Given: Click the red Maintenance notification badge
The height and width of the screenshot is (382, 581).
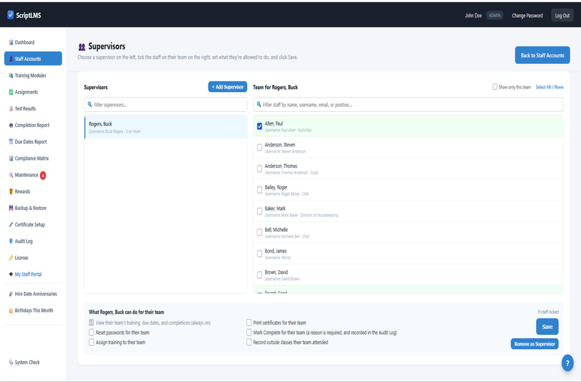Looking at the screenshot, I should [x=43, y=175].
